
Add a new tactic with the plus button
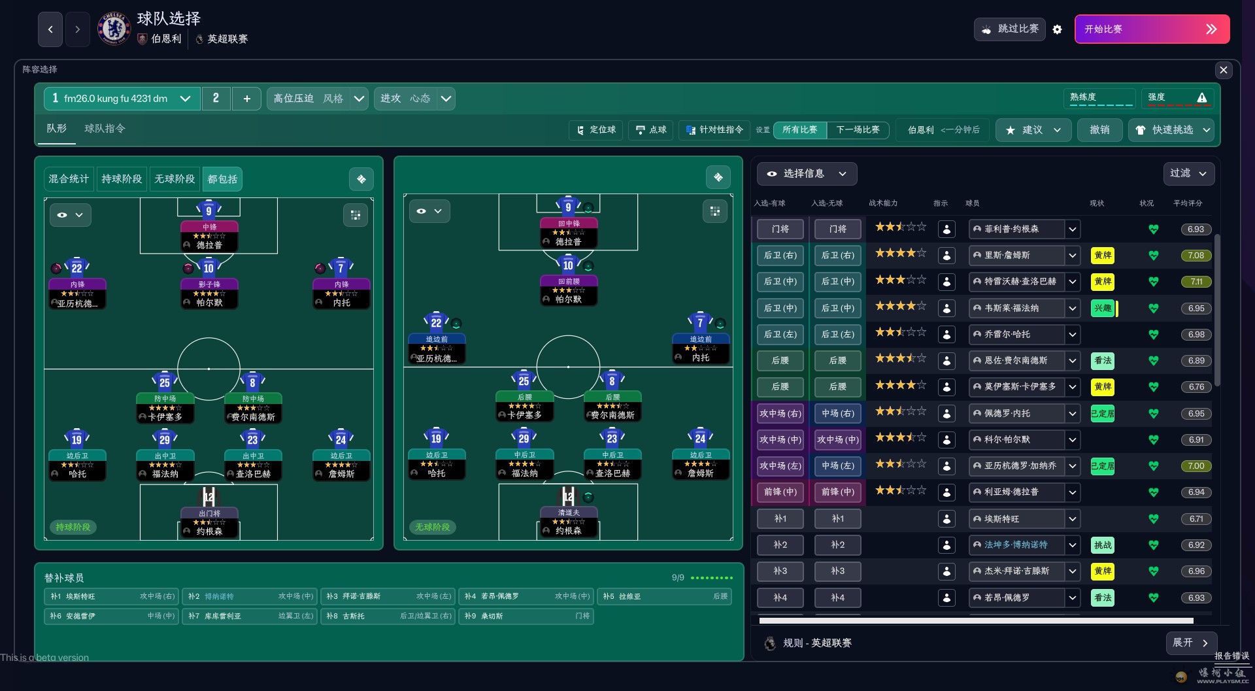pyautogui.click(x=246, y=99)
